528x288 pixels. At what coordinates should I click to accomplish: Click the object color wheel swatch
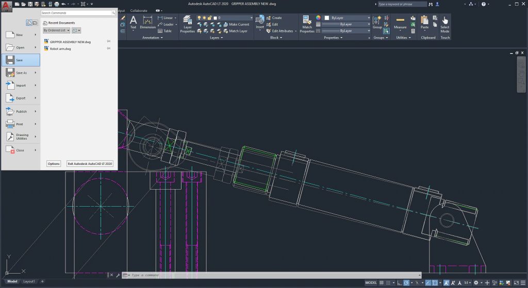tap(318, 18)
